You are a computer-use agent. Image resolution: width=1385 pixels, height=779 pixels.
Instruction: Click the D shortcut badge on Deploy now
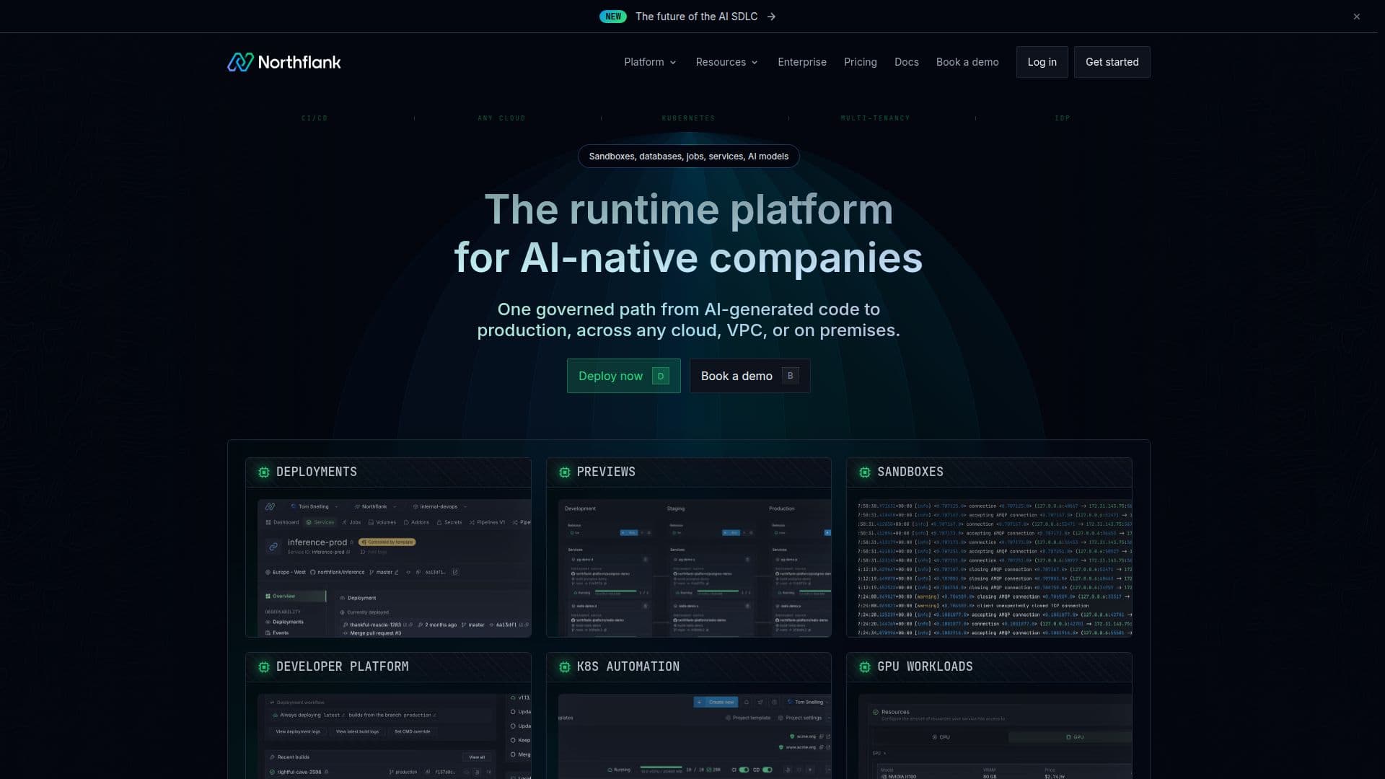coord(661,376)
